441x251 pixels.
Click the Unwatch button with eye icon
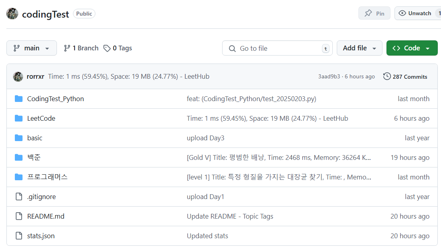pos(418,13)
